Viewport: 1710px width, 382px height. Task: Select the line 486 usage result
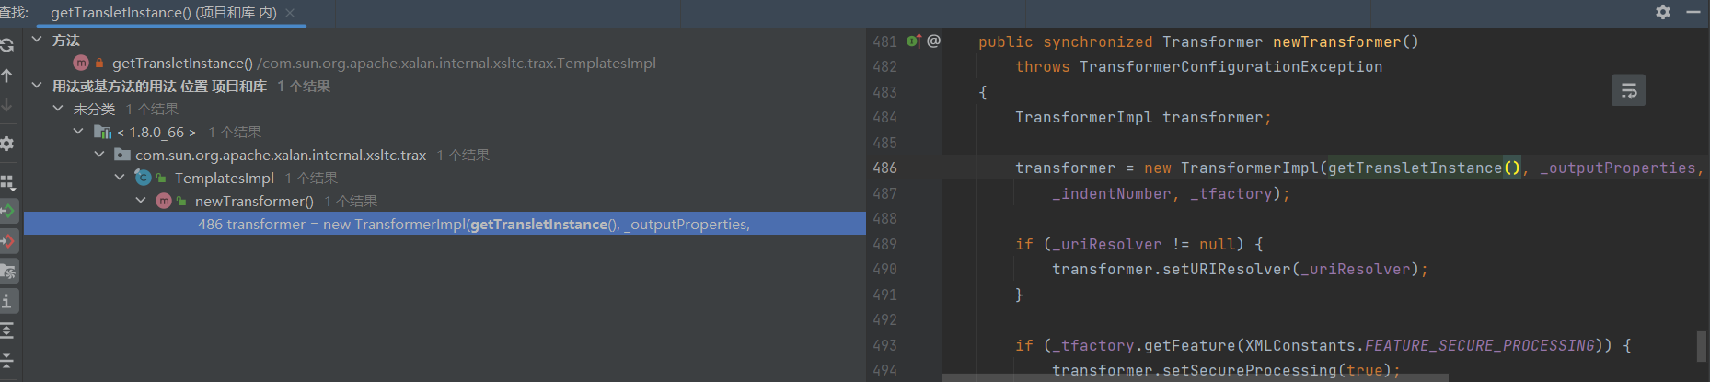click(445, 224)
